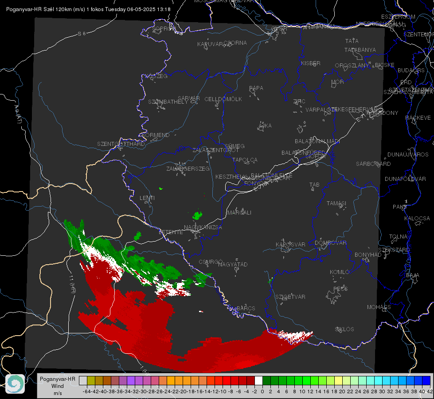This screenshot has width=434, height=399.
Task: Click the DUNAÚJVÁROS city label
Action: point(408,155)
